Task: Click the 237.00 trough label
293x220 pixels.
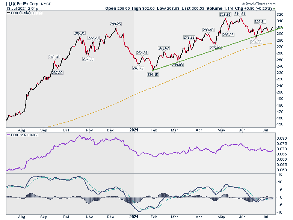Action: [57, 73]
